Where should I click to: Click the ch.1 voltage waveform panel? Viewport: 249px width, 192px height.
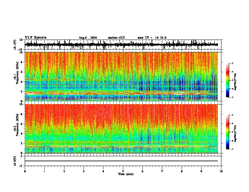tap(123, 45)
